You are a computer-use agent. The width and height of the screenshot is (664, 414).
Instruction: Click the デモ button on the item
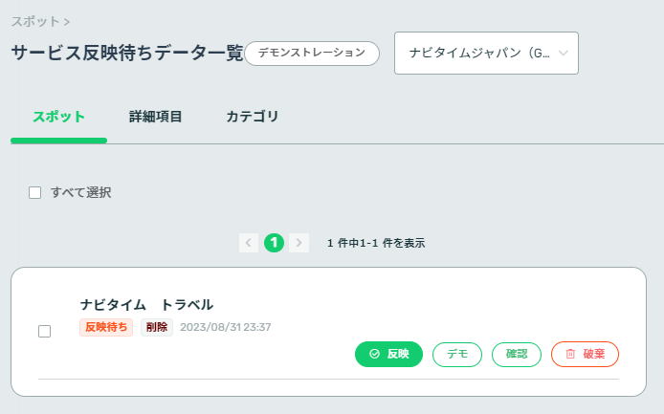(x=457, y=355)
